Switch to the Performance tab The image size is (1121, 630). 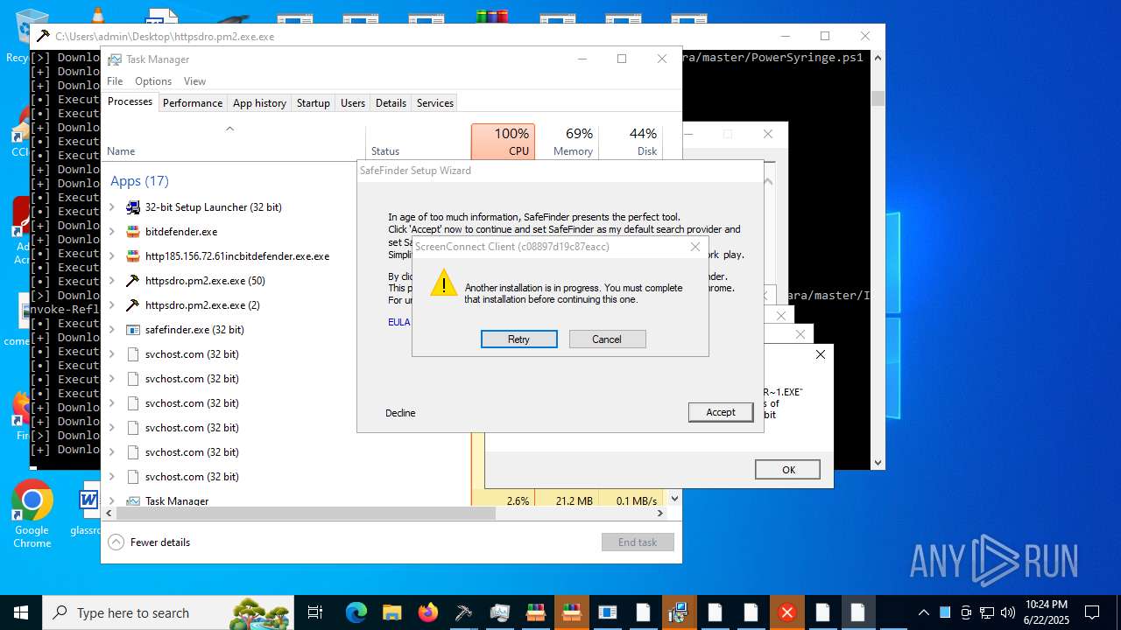pos(193,103)
